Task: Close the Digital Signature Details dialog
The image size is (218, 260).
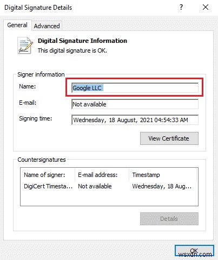Action: [x=206, y=7]
